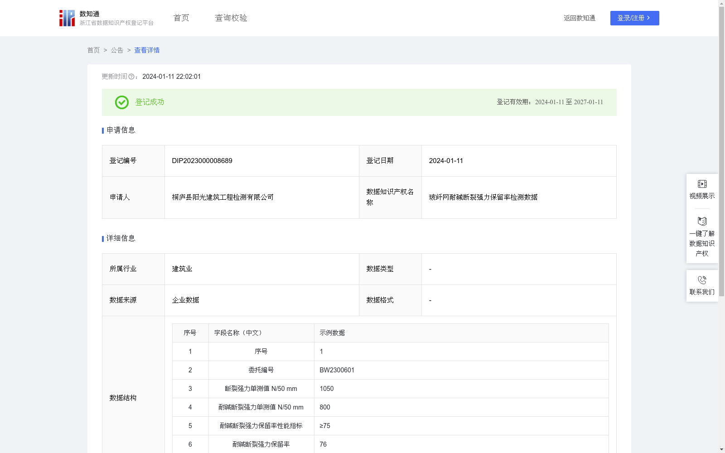
Task: Click the scrollbar up arrow
Action: tap(721, 3)
